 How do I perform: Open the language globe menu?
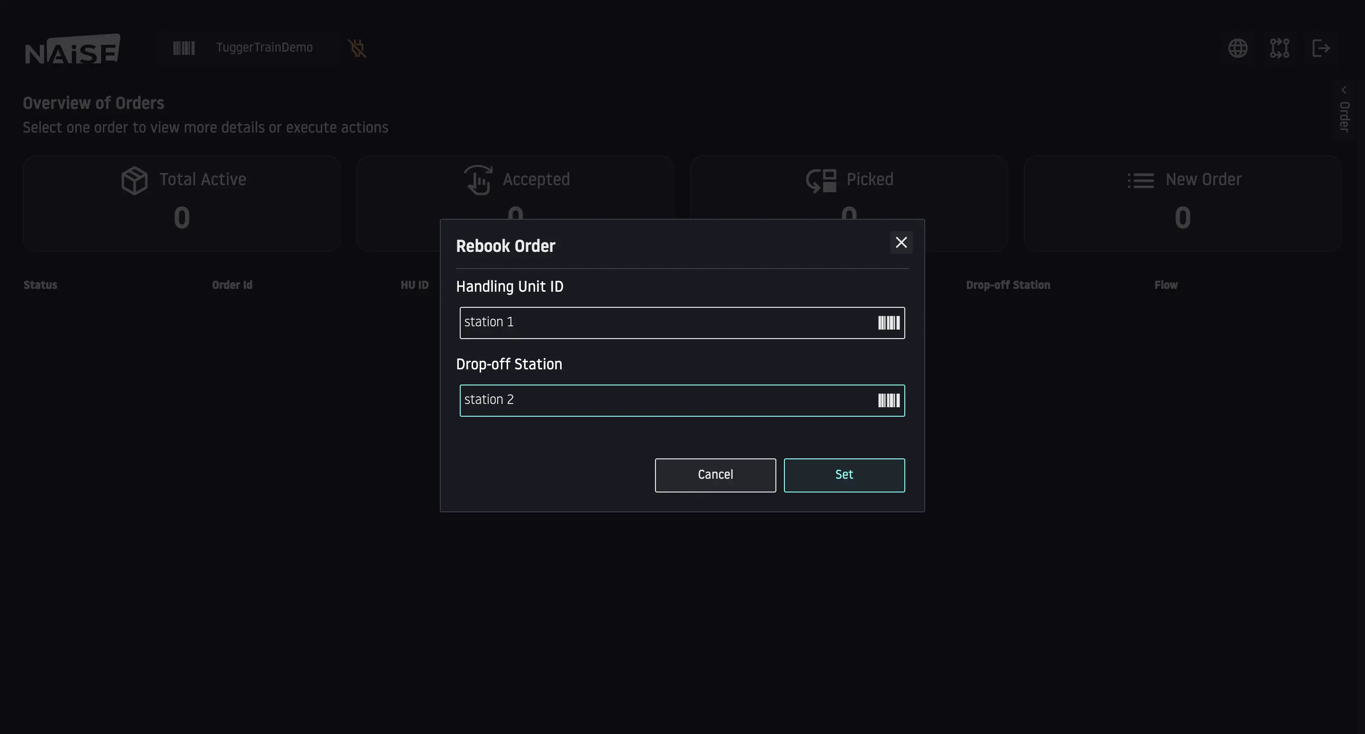(1238, 48)
